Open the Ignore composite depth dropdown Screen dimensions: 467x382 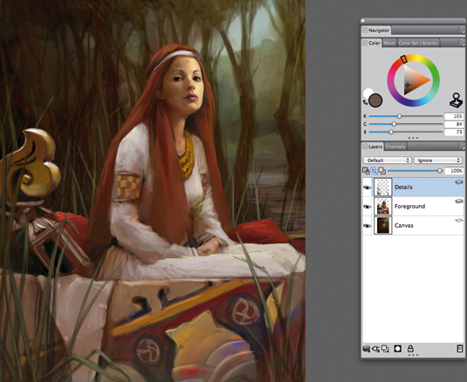pyautogui.click(x=438, y=160)
